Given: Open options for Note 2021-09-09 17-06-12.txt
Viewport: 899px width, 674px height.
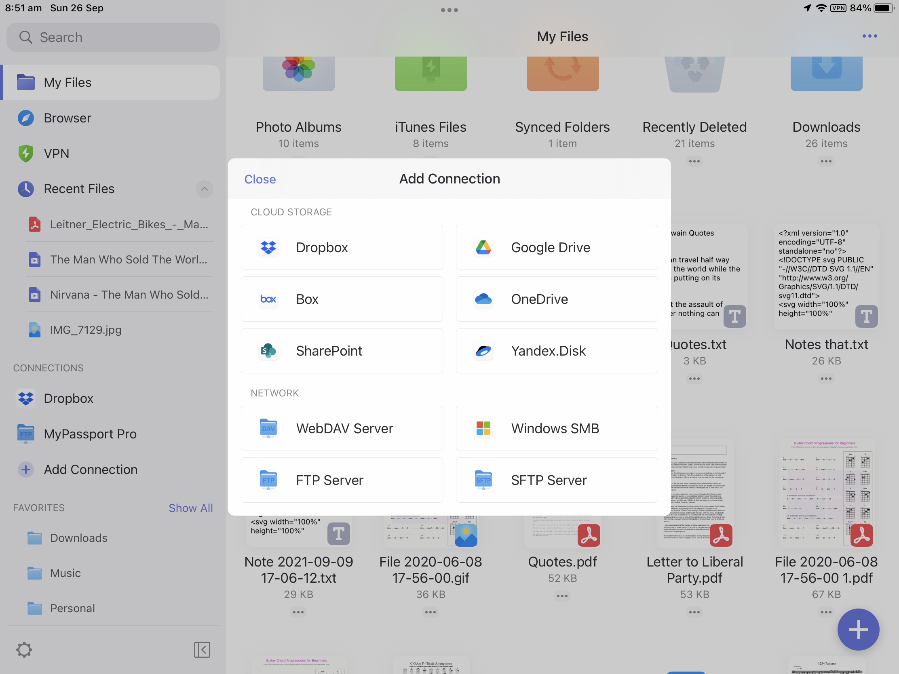Looking at the screenshot, I should coord(298,612).
